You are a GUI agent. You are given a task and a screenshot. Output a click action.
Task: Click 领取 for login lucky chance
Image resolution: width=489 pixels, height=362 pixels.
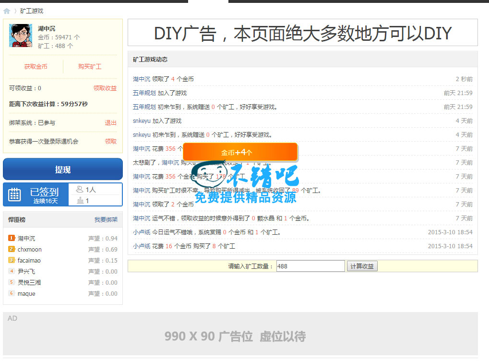(x=111, y=141)
